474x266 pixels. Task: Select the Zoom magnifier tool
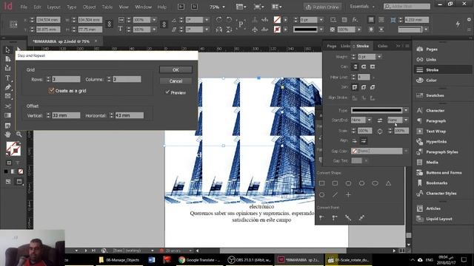19,134
